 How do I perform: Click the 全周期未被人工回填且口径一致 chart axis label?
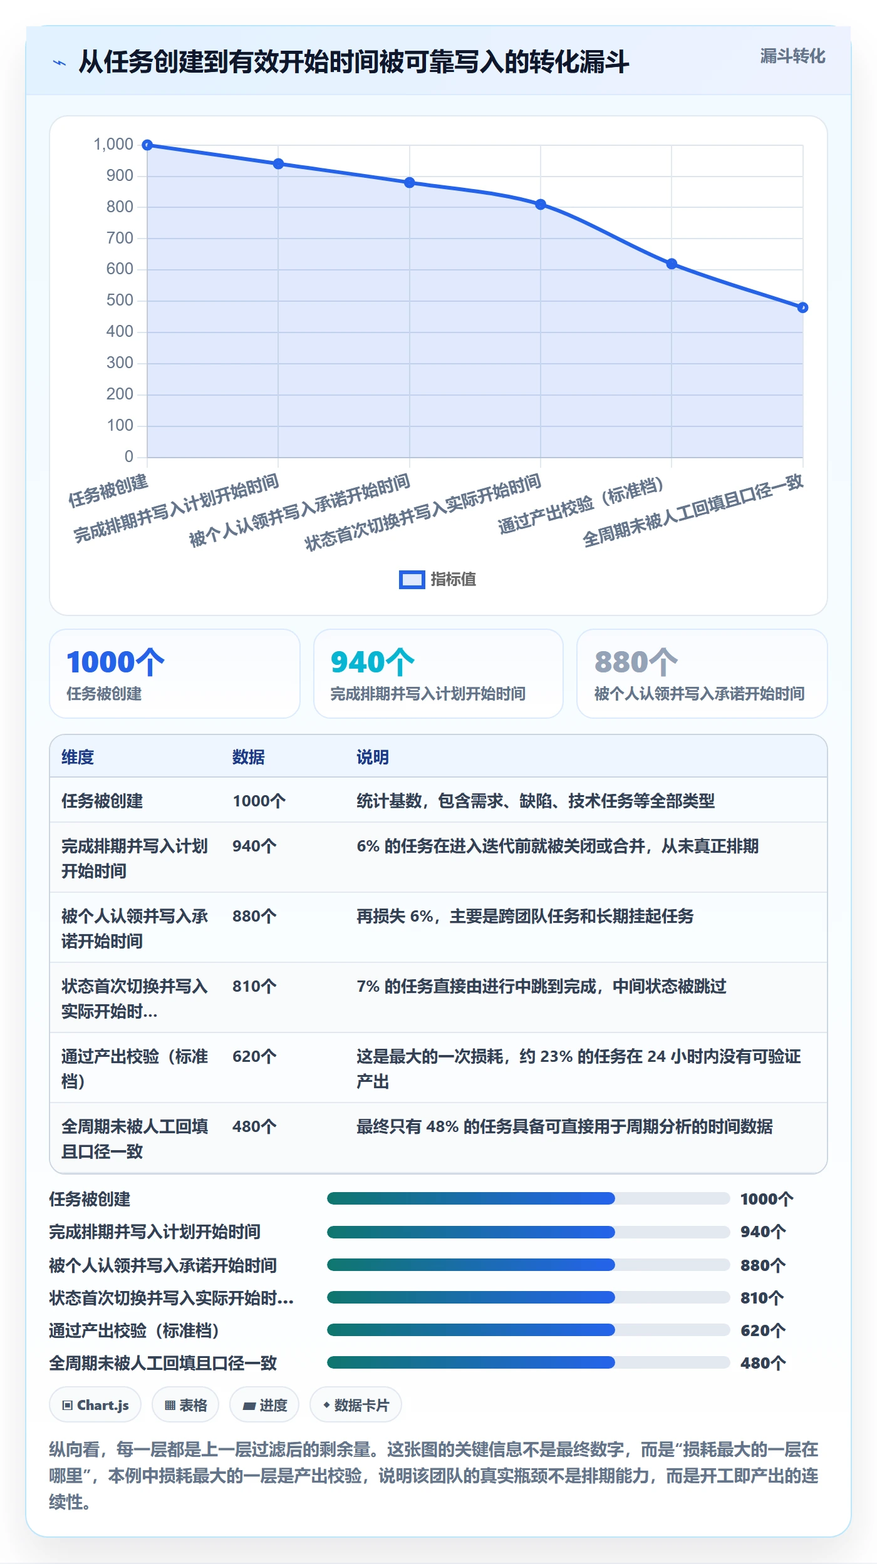click(693, 510)
